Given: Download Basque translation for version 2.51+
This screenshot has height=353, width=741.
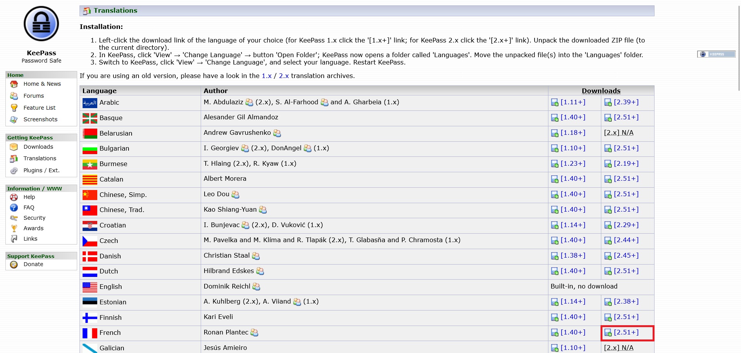Looking at the screenshot, I should [x=626, y=117].
